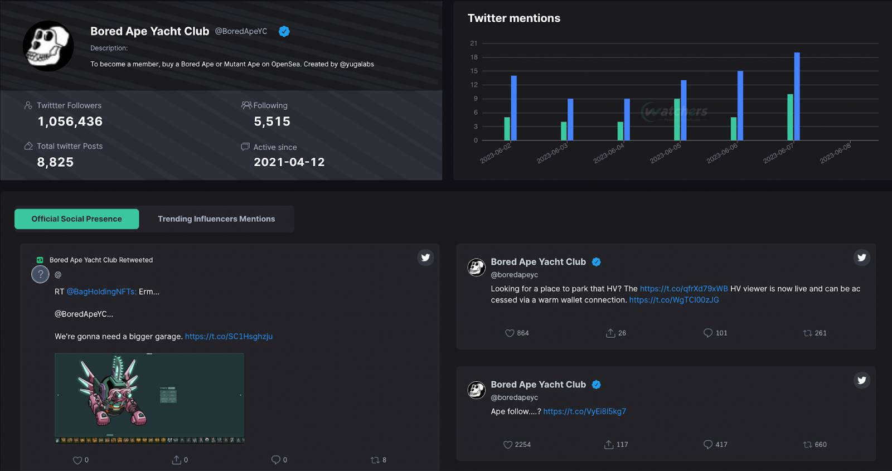Click the Twitter mentions chart title
892x471 pixels.
(x=514, y=18)
